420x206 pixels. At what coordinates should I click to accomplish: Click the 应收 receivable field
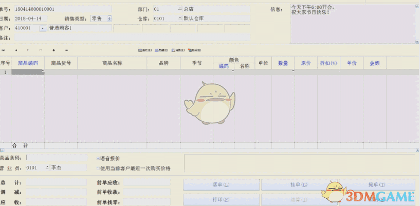point(56,202)
